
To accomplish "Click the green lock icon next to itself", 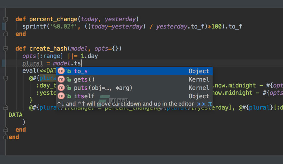I will tap(69, 96).
